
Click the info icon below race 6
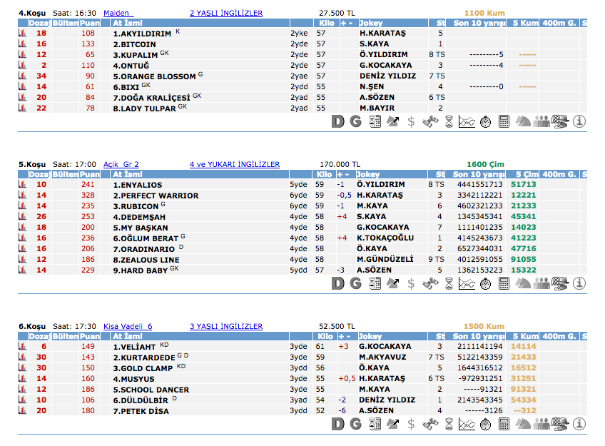579,424
